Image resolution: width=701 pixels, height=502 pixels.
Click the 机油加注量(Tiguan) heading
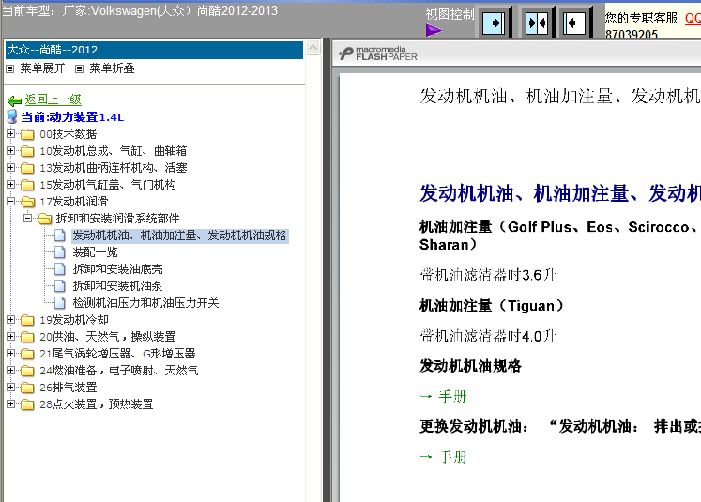(x=492, y=306)
